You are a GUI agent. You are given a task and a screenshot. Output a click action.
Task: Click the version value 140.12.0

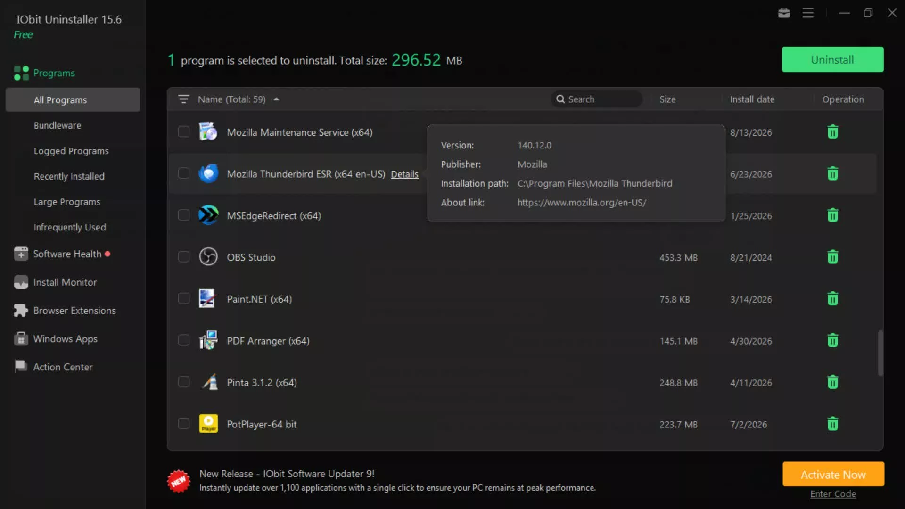click(x=535, y=145)
